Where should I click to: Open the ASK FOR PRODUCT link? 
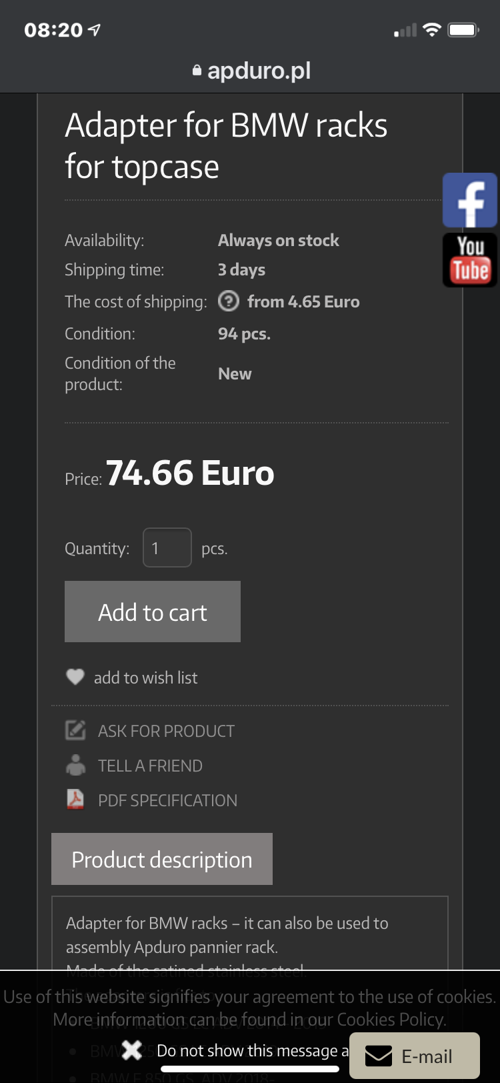click(166, 731)
